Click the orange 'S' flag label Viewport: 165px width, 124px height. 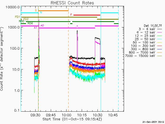[36, 10]
